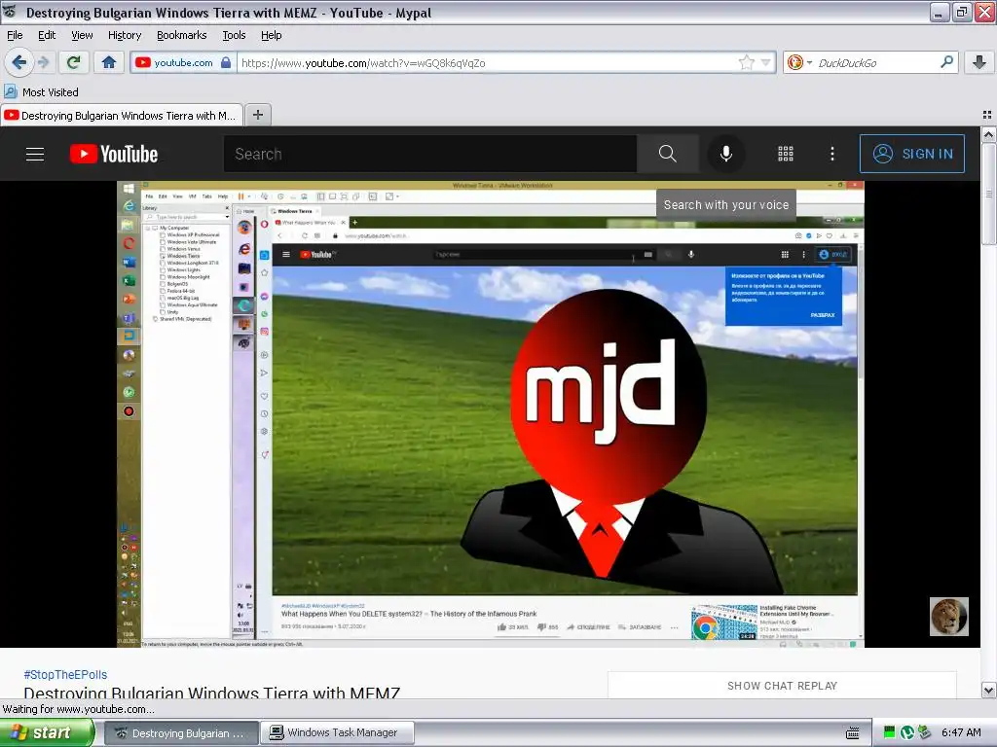This screenshot has width=997, height=747.
Task: Click the YouTube logo
Action: point(114,154)
